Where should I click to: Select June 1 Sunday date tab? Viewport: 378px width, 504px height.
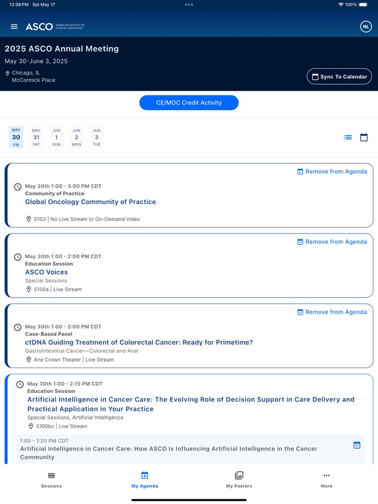tap(56, 137)
